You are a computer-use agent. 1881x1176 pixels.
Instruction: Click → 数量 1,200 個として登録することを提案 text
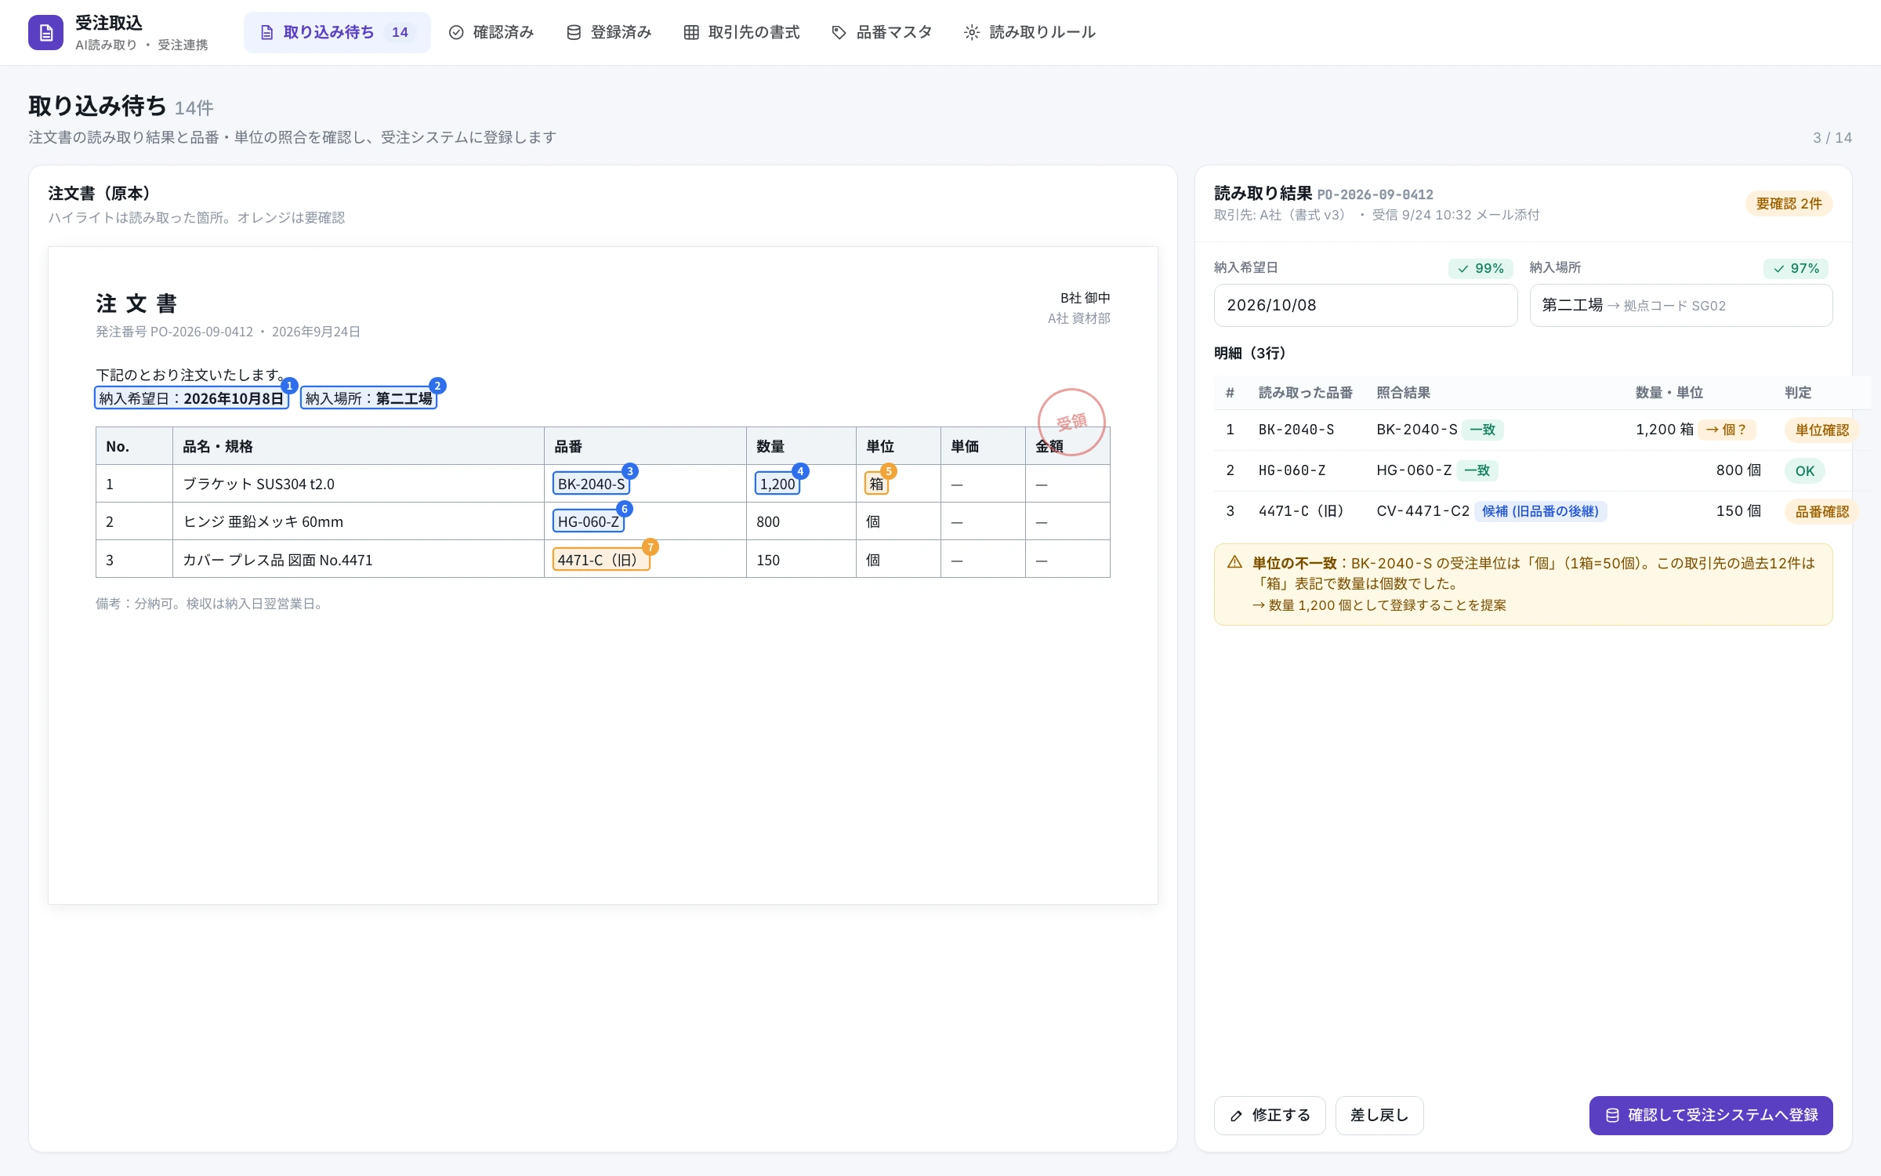pos(1379,605)
